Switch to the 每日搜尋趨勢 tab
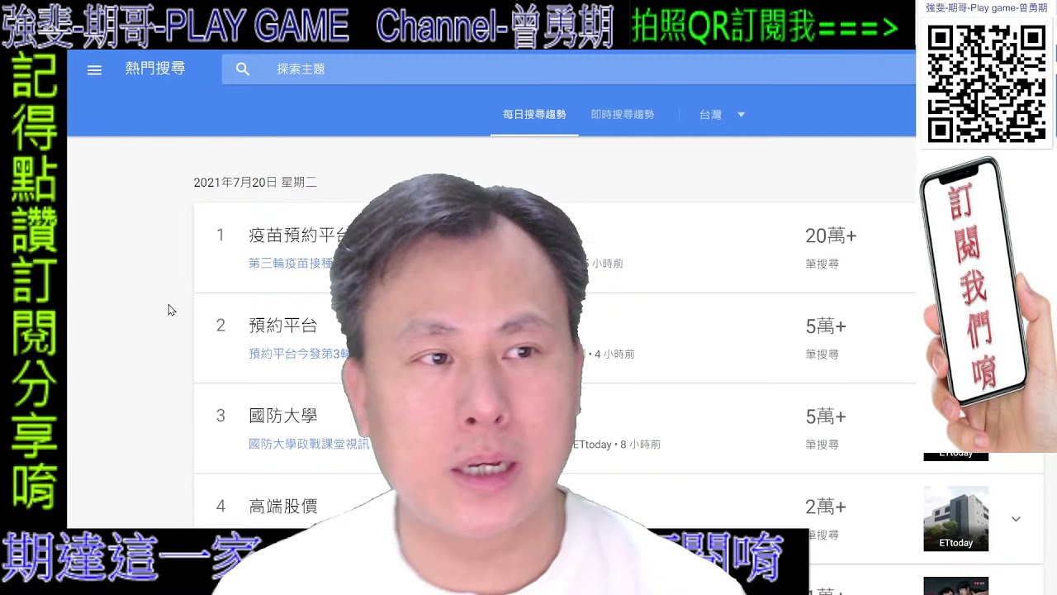 coord(534,115)
